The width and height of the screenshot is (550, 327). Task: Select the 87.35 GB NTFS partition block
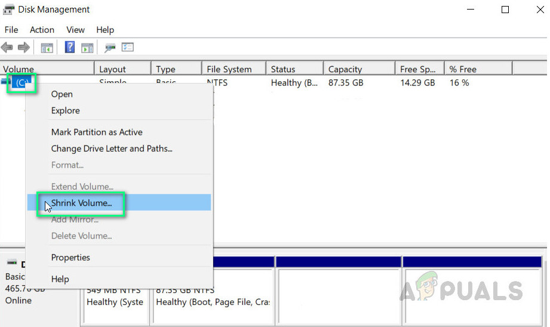[x=213, y=296]
